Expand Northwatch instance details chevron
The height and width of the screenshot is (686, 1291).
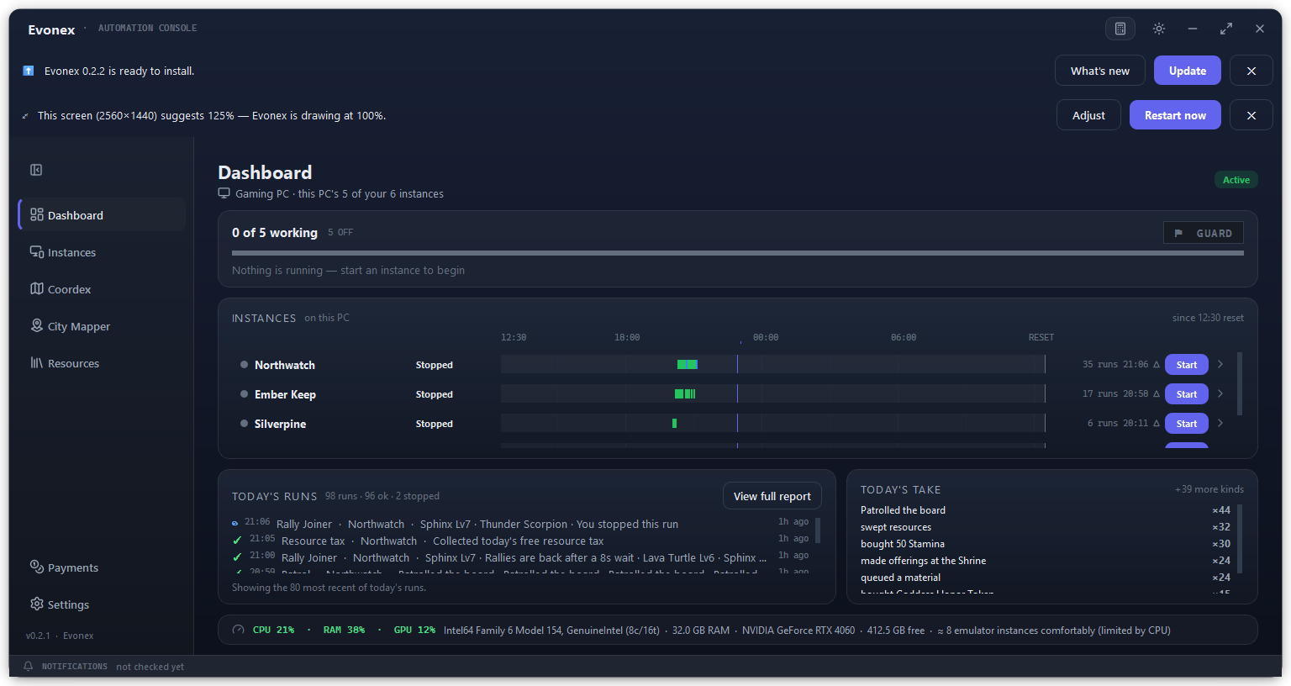point(1220,364)
